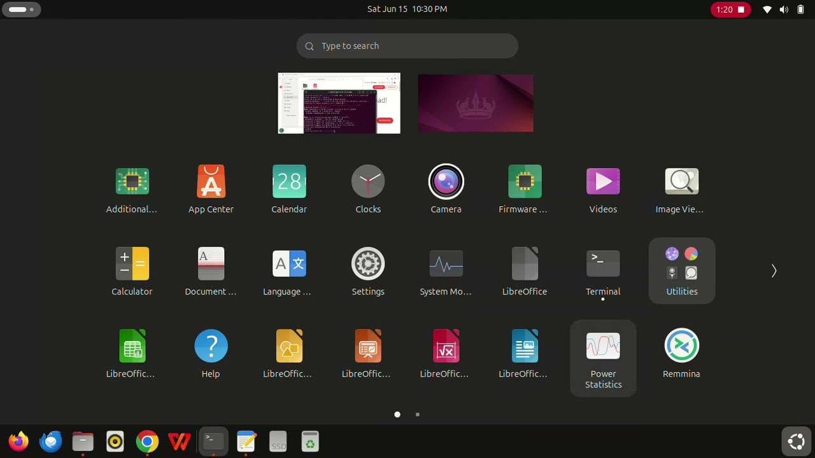815x458 pixels.
Task: Click the Activities pill in top bar
Action: 21,9
